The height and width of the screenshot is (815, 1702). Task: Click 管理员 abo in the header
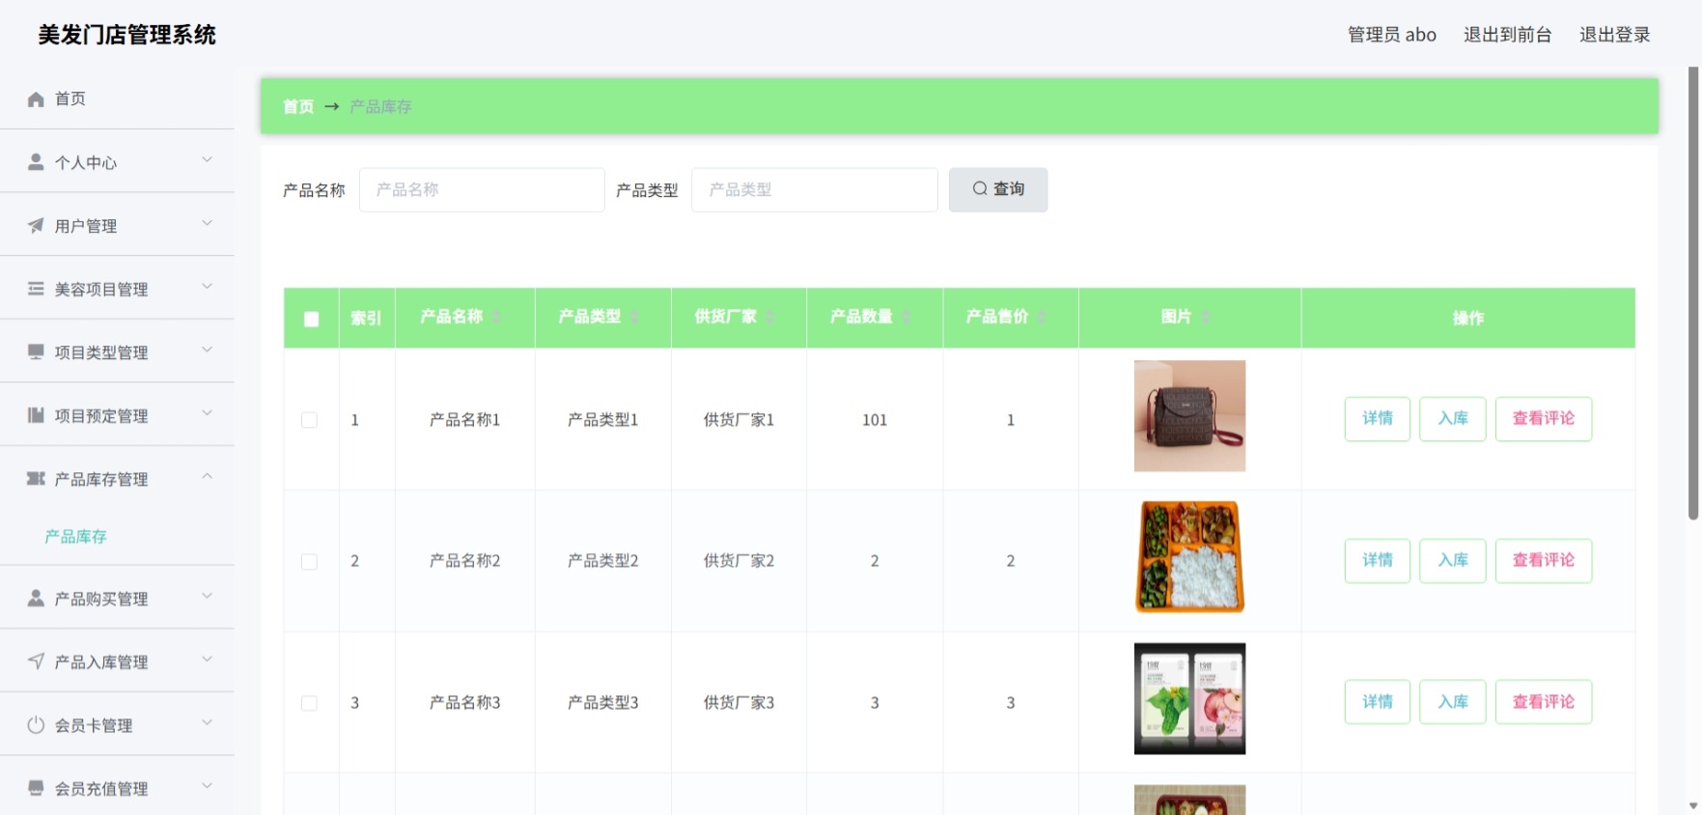[x=1392, y=35]
